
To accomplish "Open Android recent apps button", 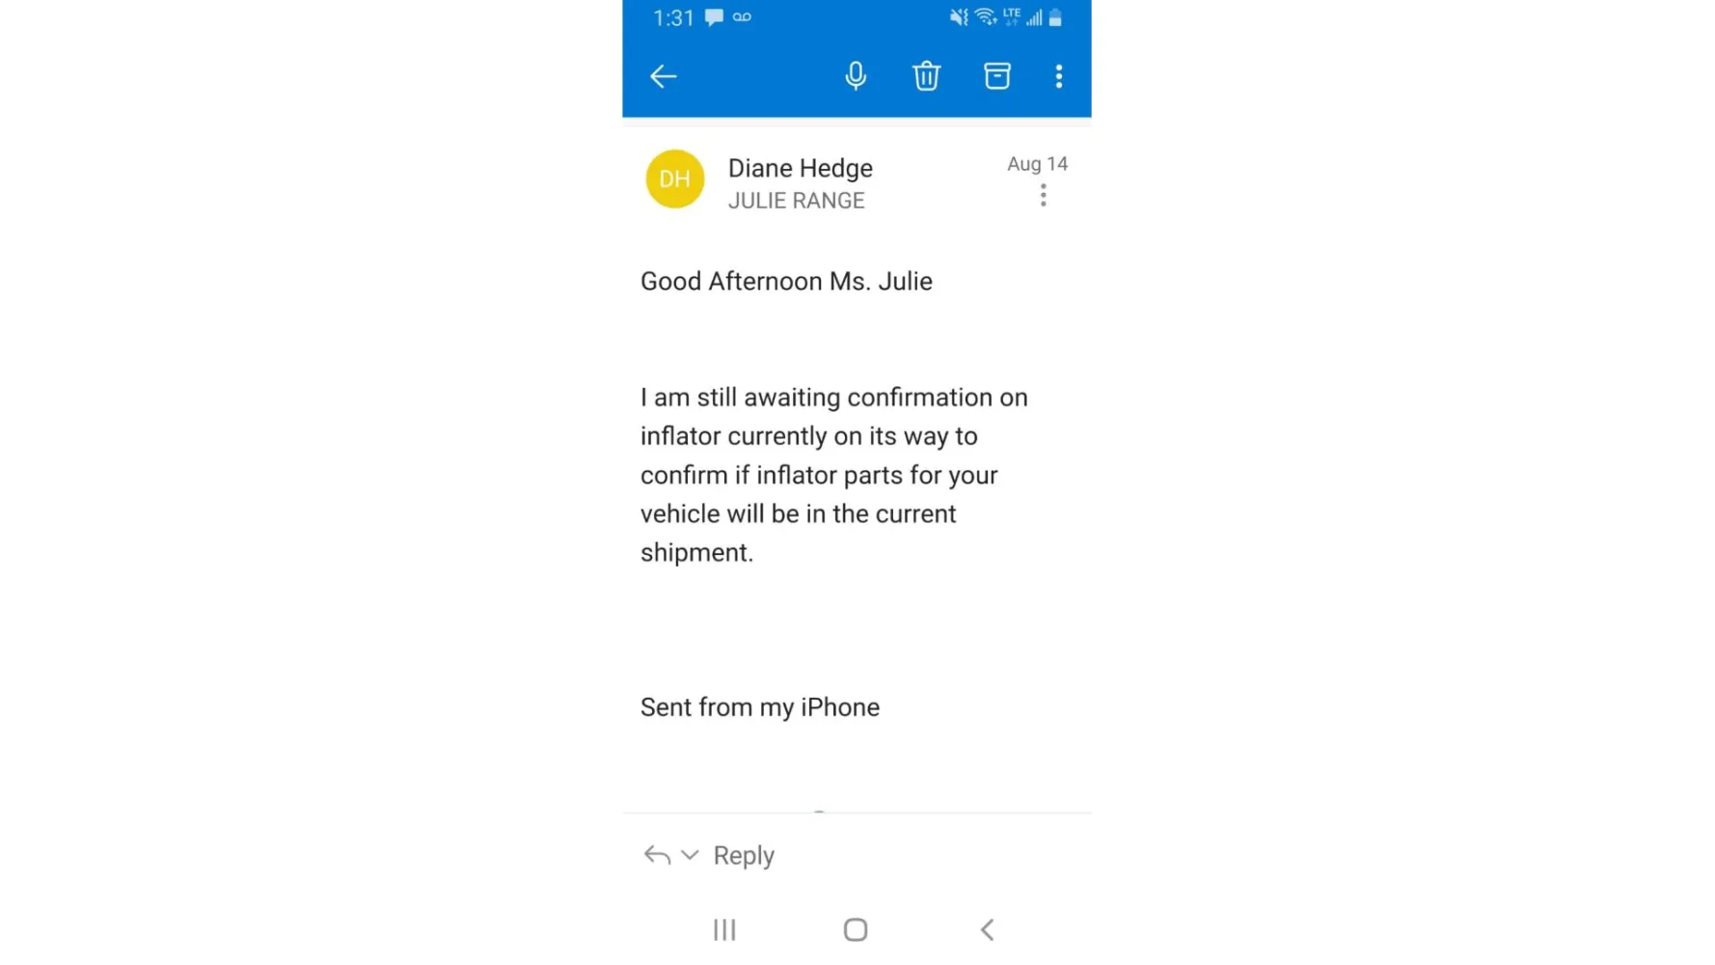I will pyautogui.click(x=724, y=929).
